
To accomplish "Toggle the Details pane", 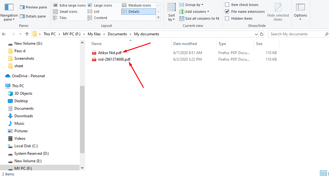I will point(33,16).
